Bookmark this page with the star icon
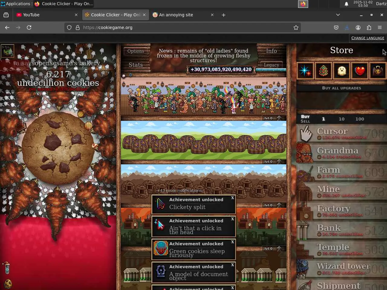The image size is (387, 290). click(x=296, y=27)
